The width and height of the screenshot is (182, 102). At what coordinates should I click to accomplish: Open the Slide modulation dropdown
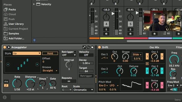click(x=137, y=54)
